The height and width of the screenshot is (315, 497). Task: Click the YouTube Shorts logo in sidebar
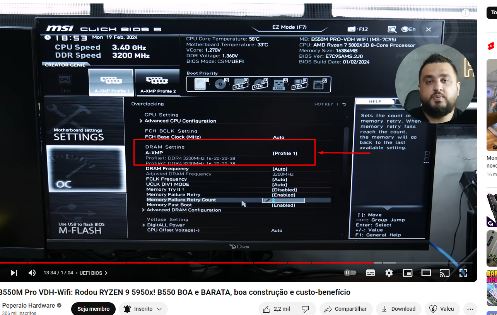(492, 46)
